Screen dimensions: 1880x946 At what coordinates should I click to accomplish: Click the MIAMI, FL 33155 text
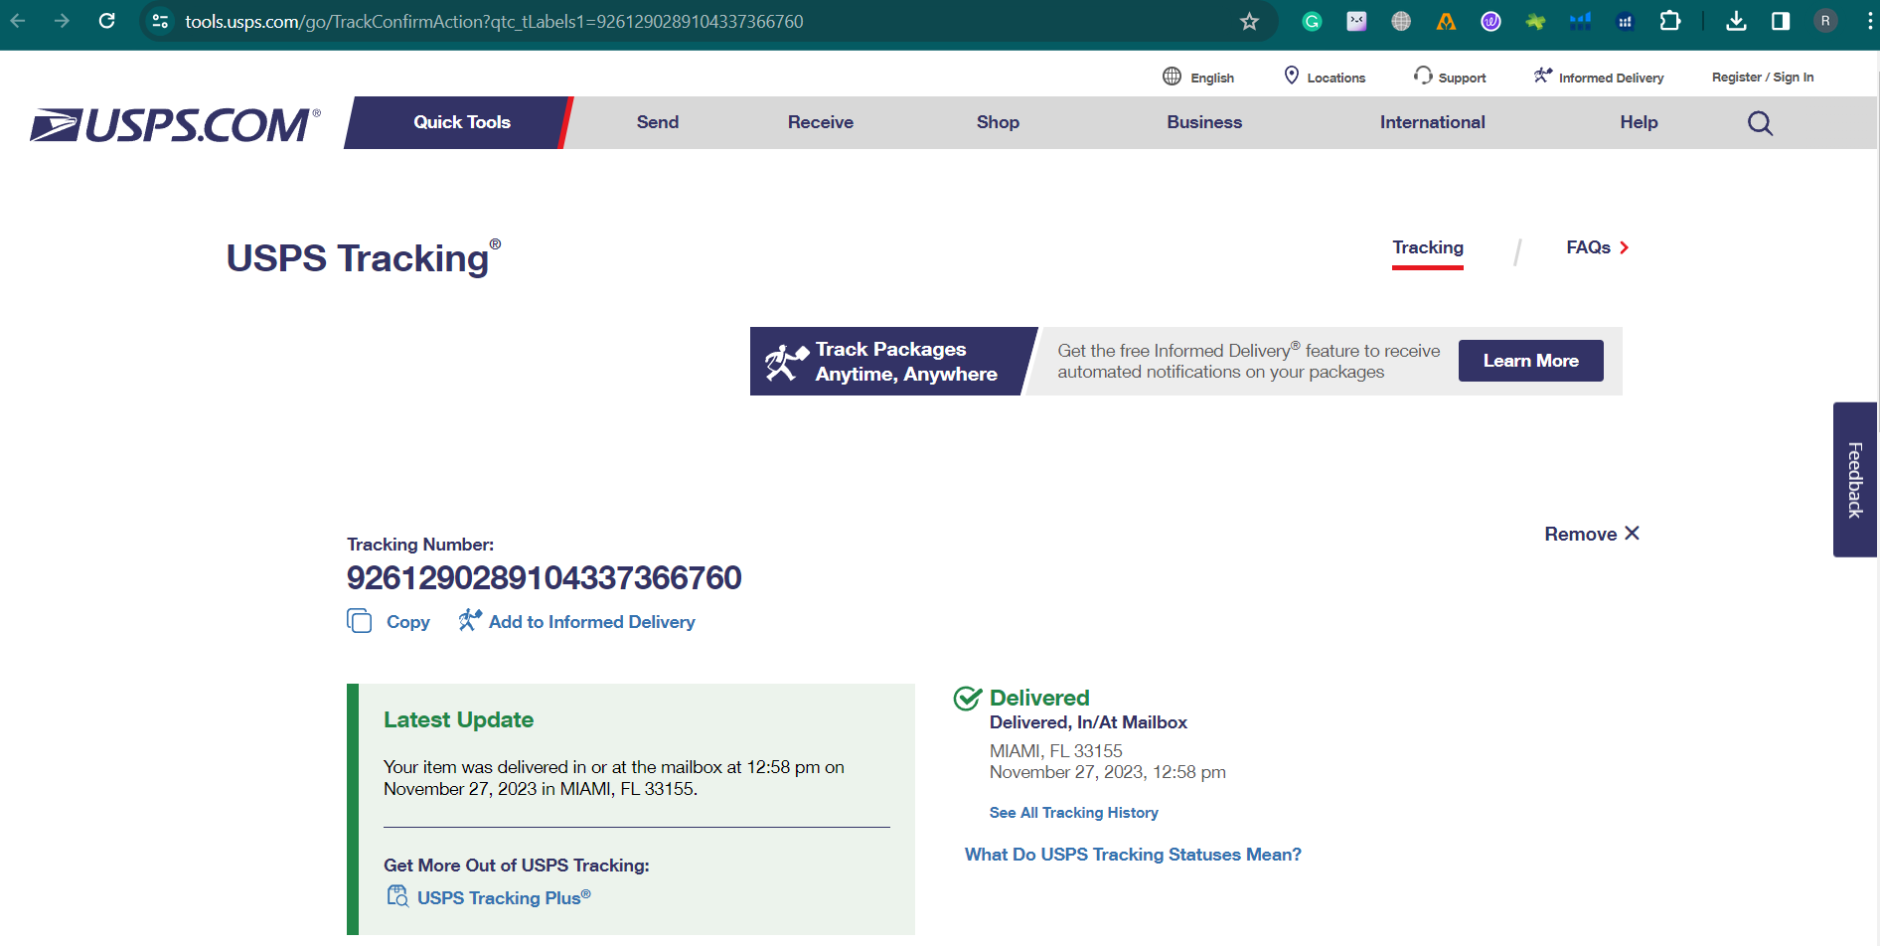1055,751
